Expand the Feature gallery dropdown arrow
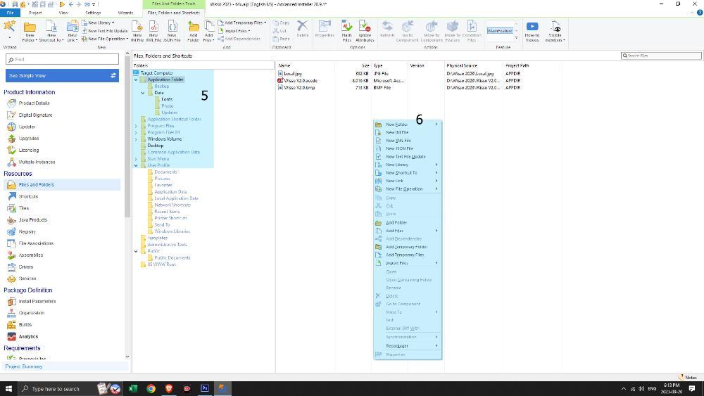Image resolution: width=704 pixels, height=396 pixels. pos(516,38)
